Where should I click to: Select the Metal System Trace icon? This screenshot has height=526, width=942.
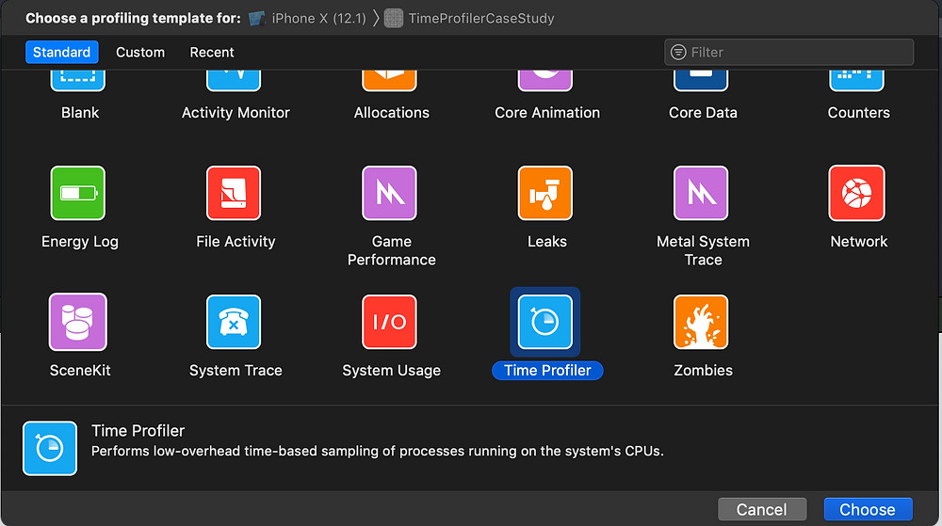pos(701,193)
